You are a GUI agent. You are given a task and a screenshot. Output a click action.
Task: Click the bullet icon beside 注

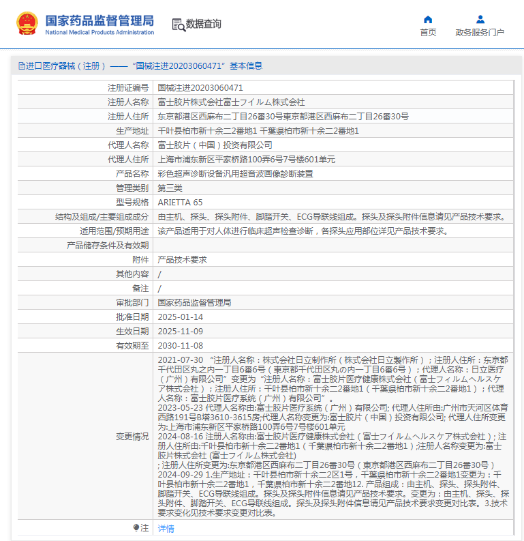tap(136, 528)
